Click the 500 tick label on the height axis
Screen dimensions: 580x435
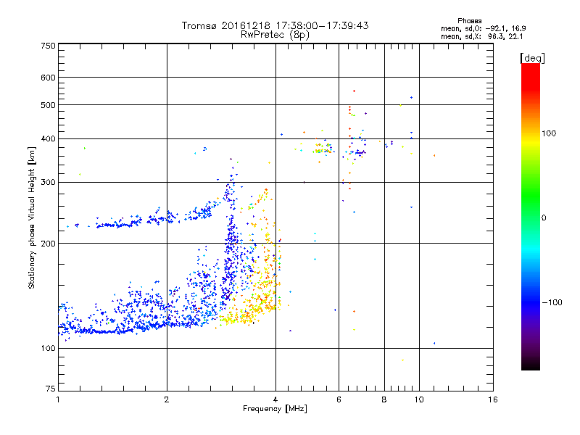pyautogui.click(x=48, y=105)
